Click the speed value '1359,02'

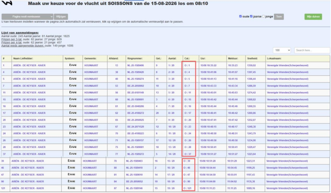251,65
